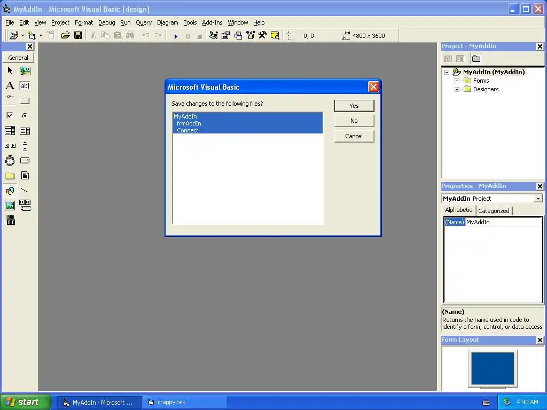Select the HScrollBar control tool
Screen dimensions: 547x410
(10, 145)
